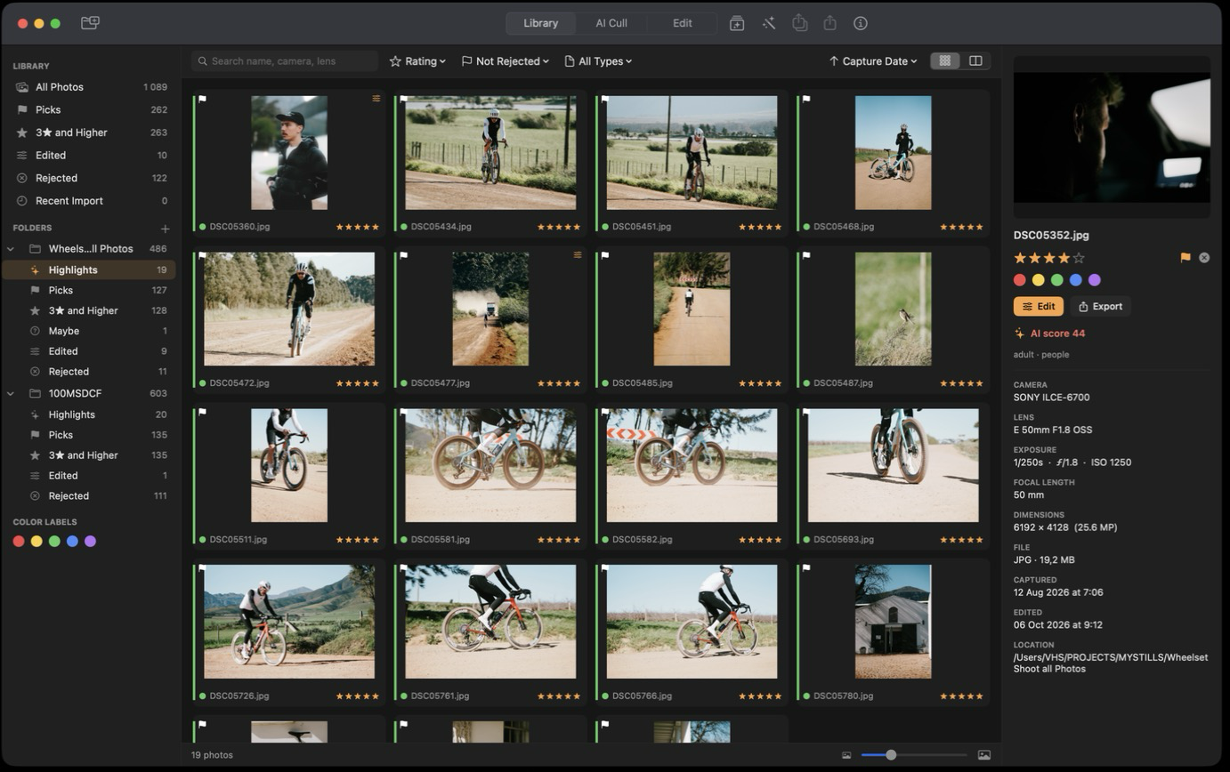Switch to the AI Cull tab
This screenshot has width=1230, height=772.
click(611, 23)
